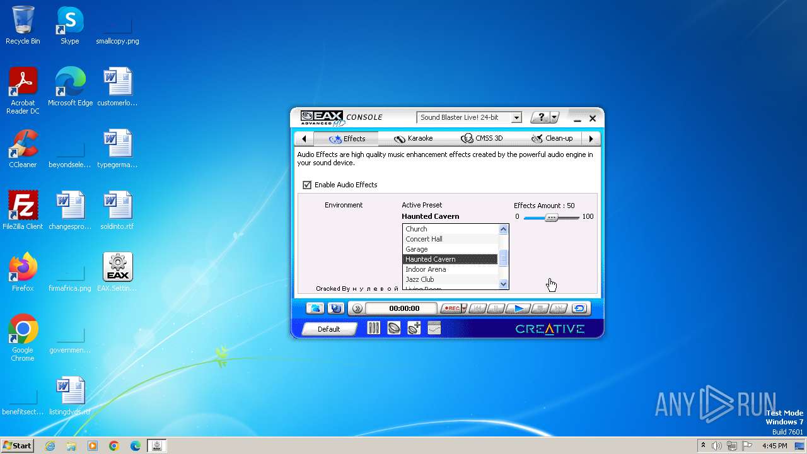This screenshot has height=454, width=807.
Task: Select the Garage preset
Action: click(450, 249)
